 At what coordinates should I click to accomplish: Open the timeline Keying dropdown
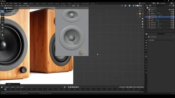pos(13,87)
